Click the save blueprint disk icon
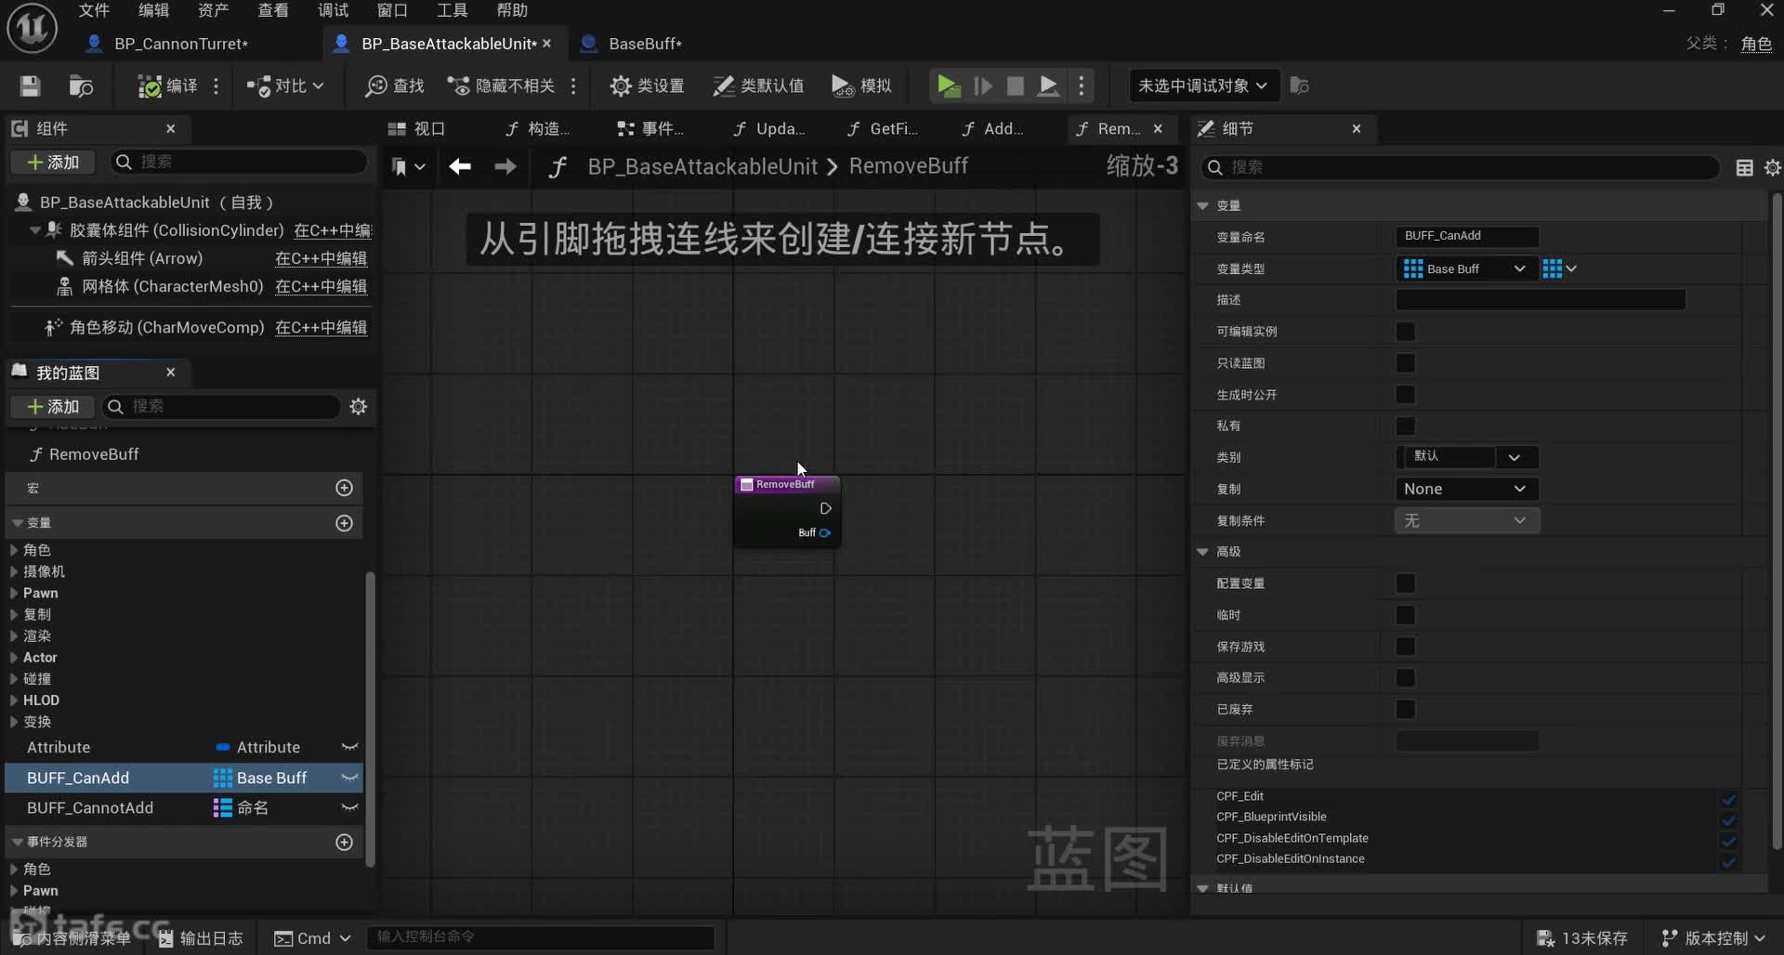 pyautogui.click(x=30, y=86)
